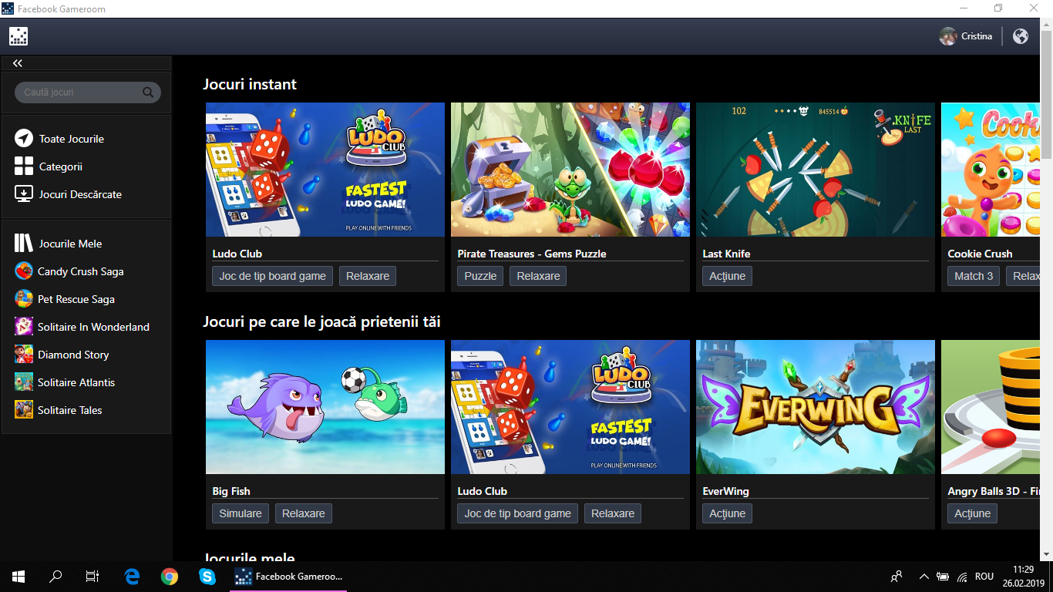Open Windows taskbar search

[x=56, y=577]
